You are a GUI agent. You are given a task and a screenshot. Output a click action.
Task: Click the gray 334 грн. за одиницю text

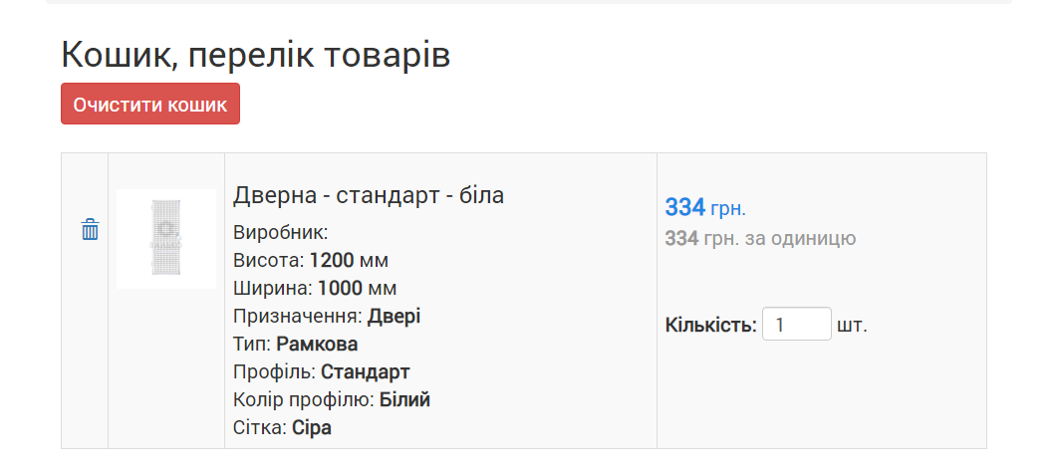[x=760, y=239]
